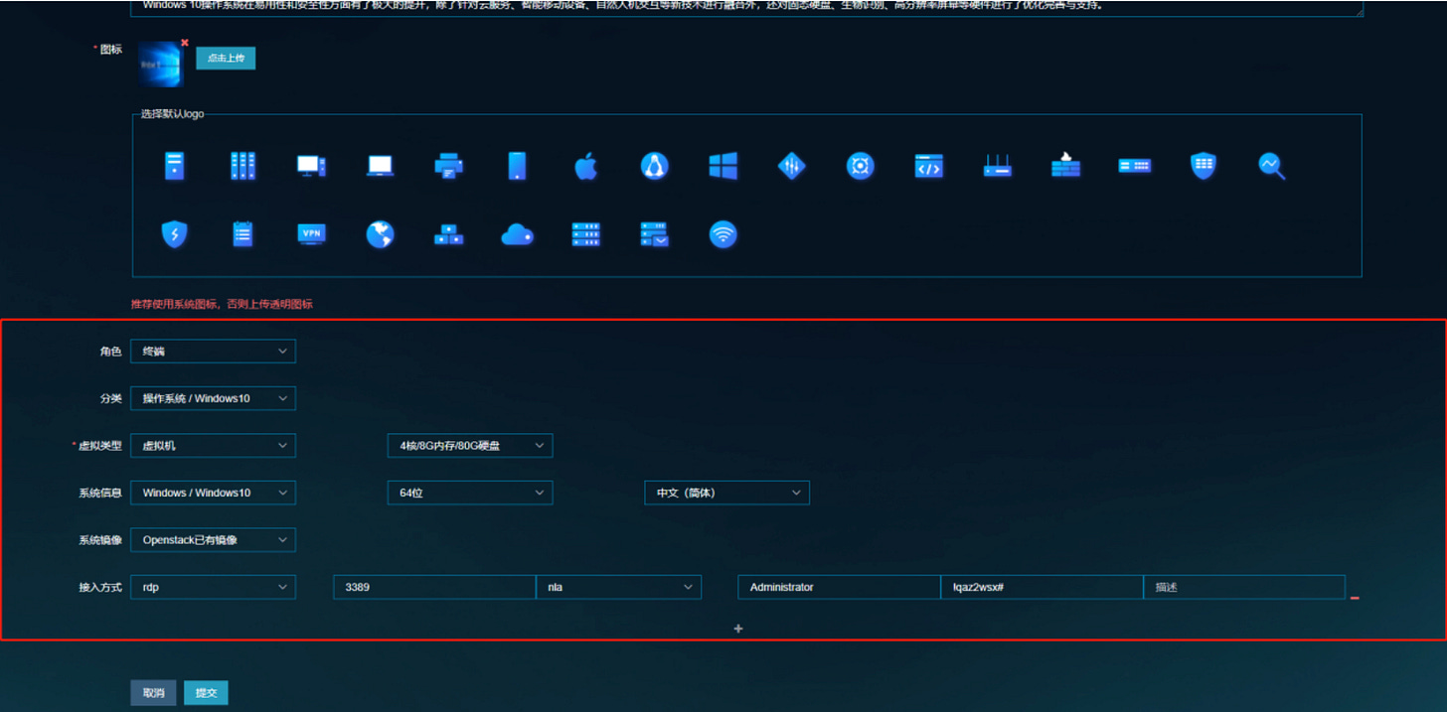Open the 角色 dropdown showing 终端
The image size is (1447, 712).
coord(214,352)
